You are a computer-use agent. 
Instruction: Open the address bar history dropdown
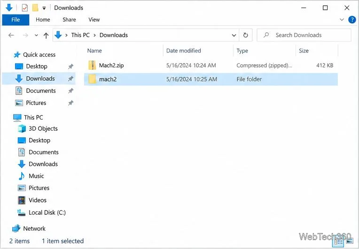tap(234, 36)
